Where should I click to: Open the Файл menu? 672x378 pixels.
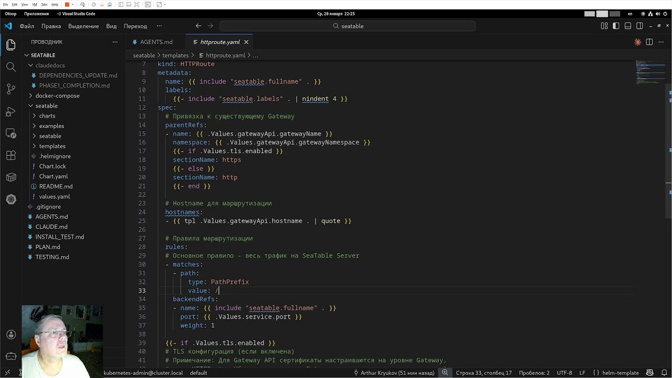pos(27,26)
